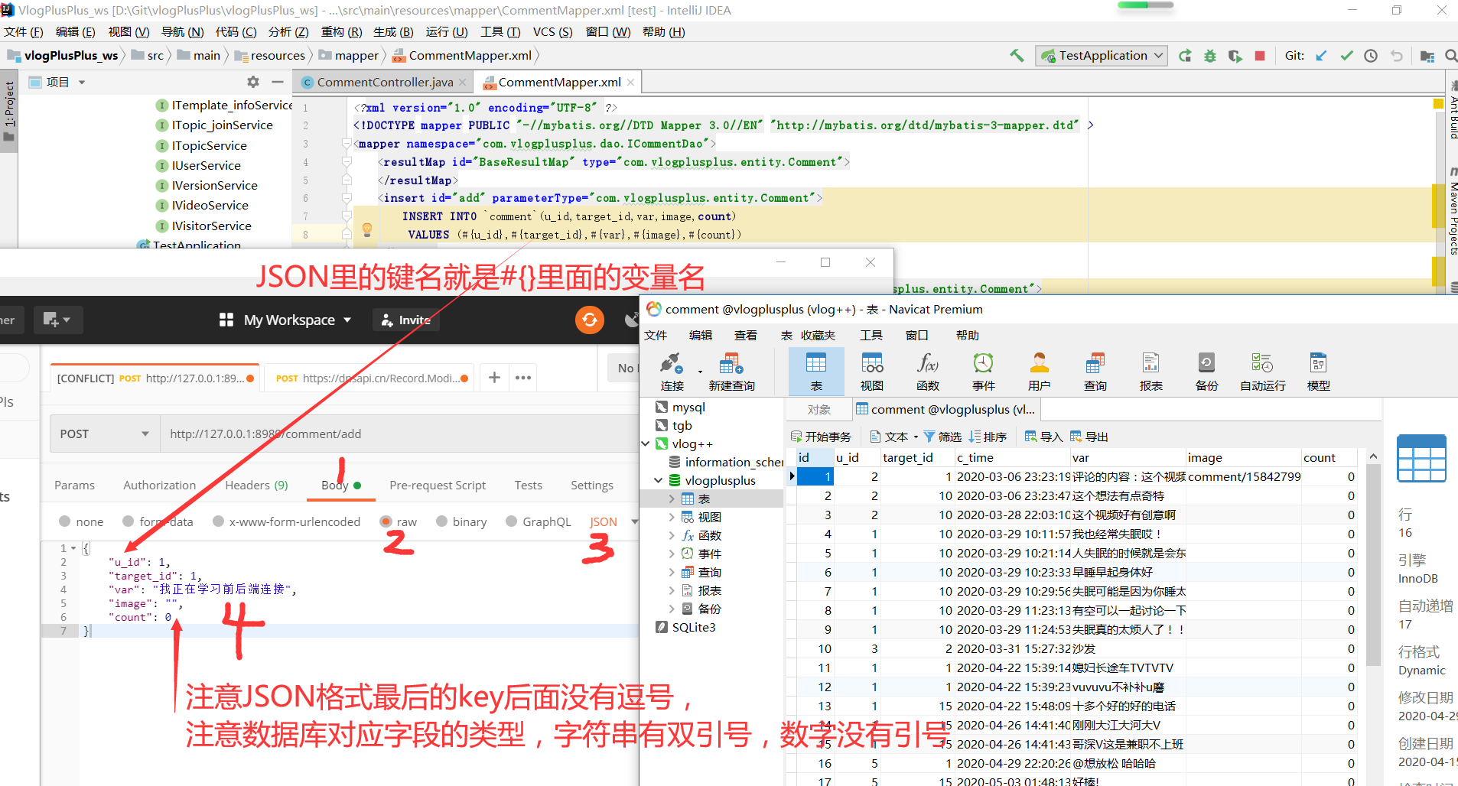The width and height of the screenshot is (1458, 786).
Task: Open Navicat 事件 events toolbar icon
Action: [x=984, y=372]
